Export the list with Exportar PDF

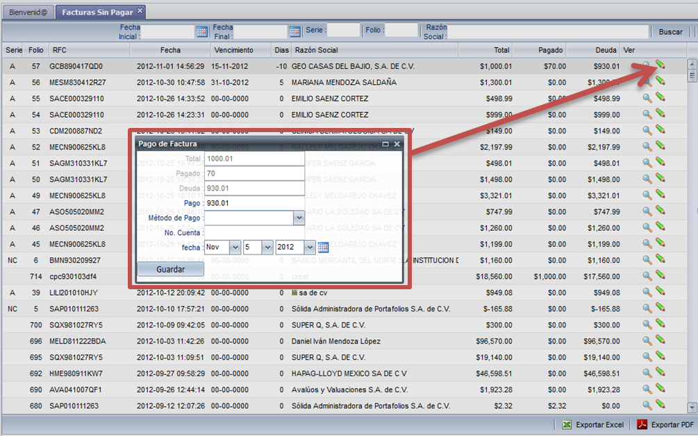coord(665,425)
